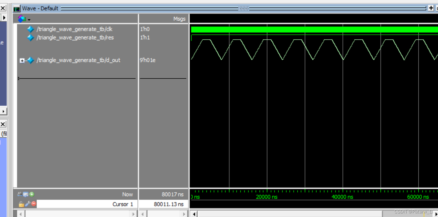Click the d_out signal's diamond icon
The height and width of the screenshot is (217, 438).
point(30,60)
